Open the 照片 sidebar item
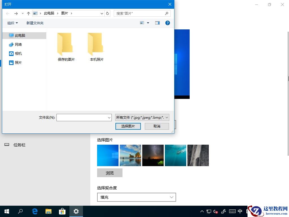Screen dimensions: 289x217 [x=18, y=62]
